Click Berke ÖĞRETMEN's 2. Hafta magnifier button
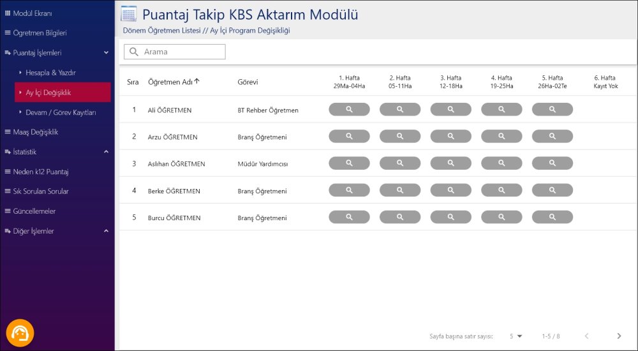Viewport: 638px width, 351px height. click(400, 190)
